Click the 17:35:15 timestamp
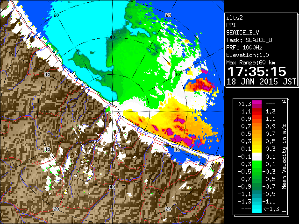Screen dimensions: 299x224 point(257,71)
